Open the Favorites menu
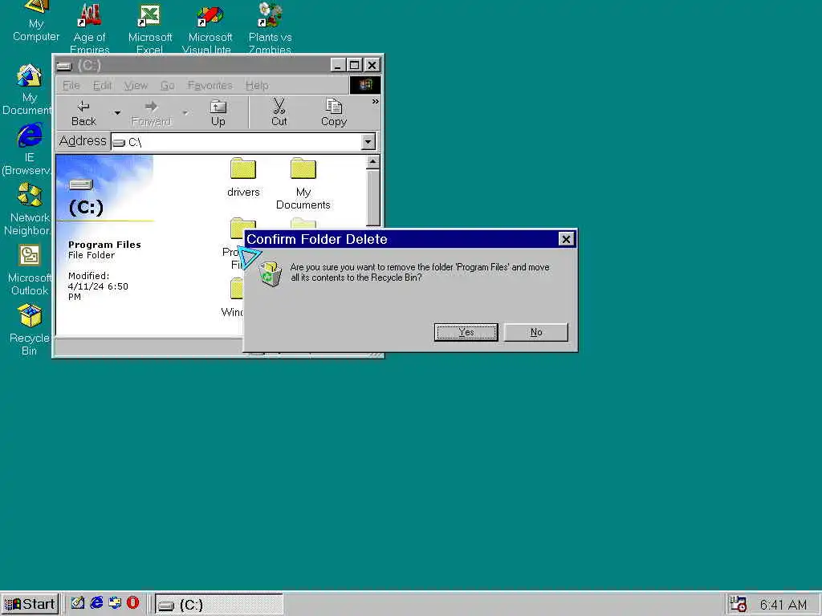Viewport: 822px width, 616px height. (210, 85)
